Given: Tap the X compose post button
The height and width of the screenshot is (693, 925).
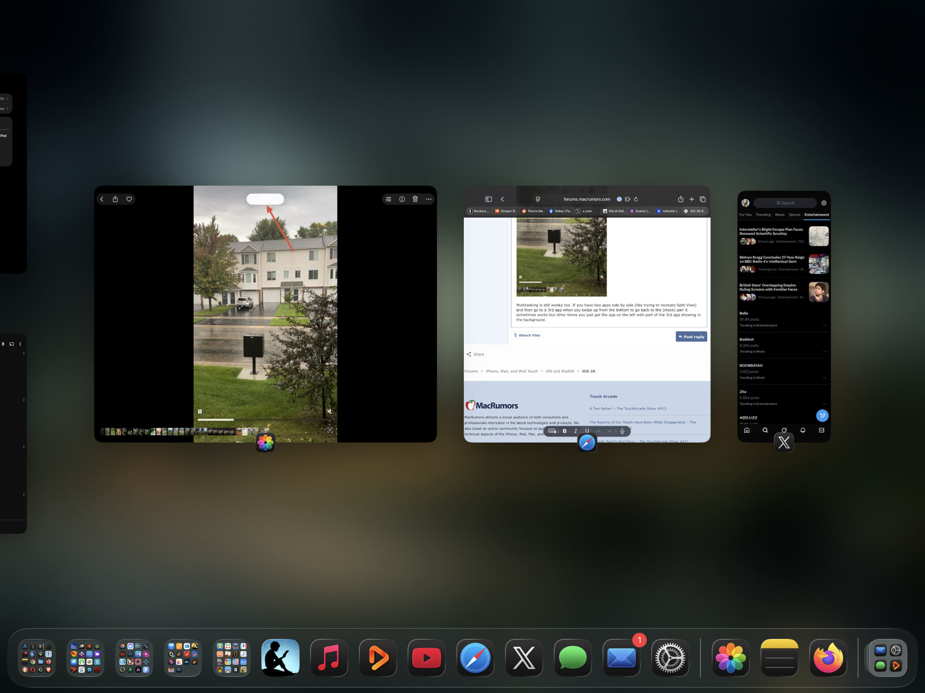Looking at the screenshot, I should click(822, 415).
